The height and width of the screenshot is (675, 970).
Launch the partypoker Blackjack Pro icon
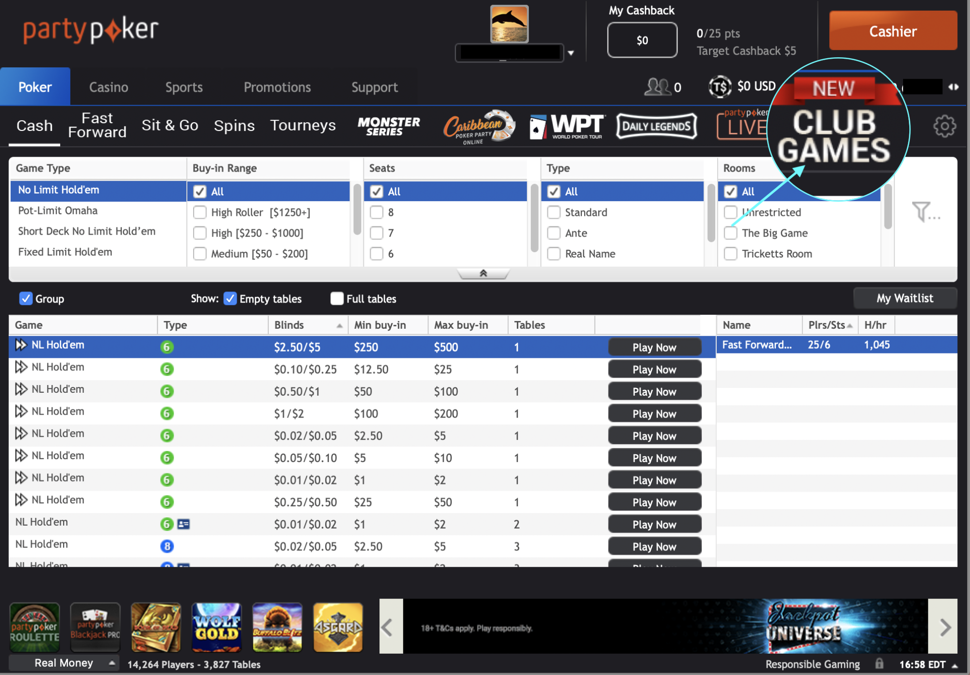95,627
